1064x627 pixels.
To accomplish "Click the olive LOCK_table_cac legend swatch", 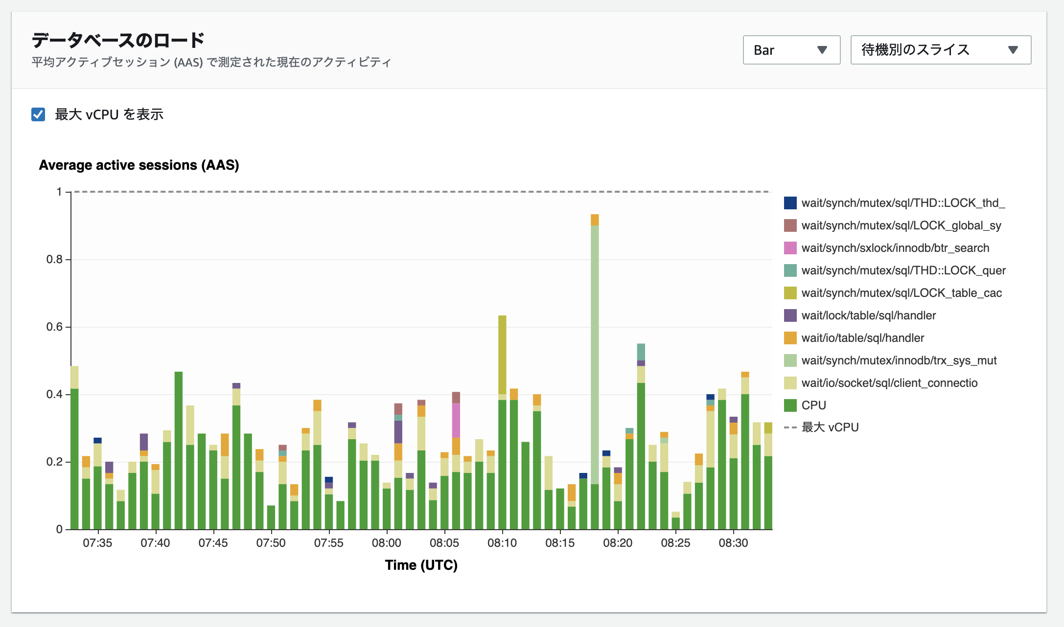I will [x=790, y=293].
